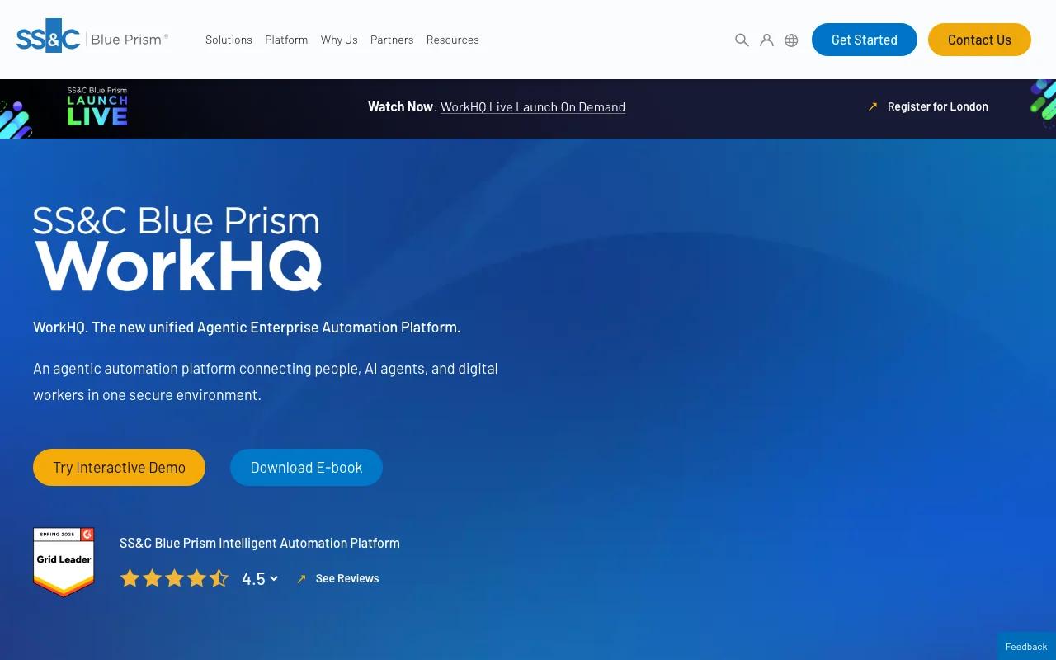Open the Partners menu
Screen dimensions: 1056x660
[x=392, y=40]
